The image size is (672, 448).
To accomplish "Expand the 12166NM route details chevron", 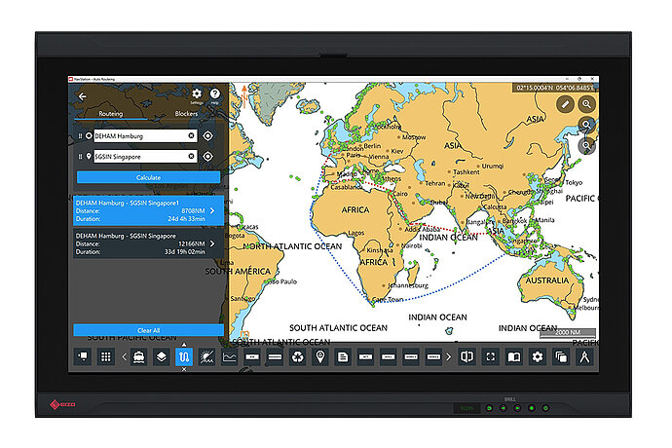I will point(212,243).
